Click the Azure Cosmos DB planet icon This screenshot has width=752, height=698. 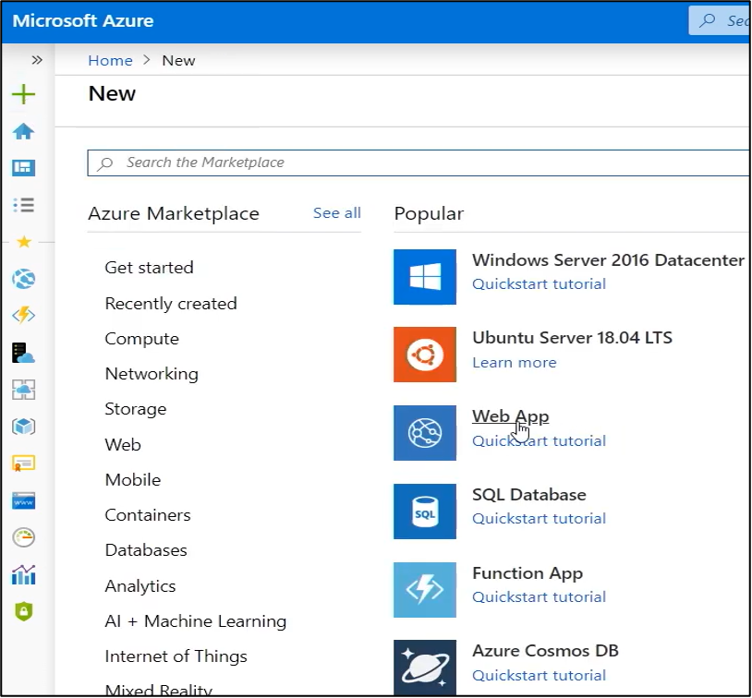pyautogui.click(x=425, y=668)
